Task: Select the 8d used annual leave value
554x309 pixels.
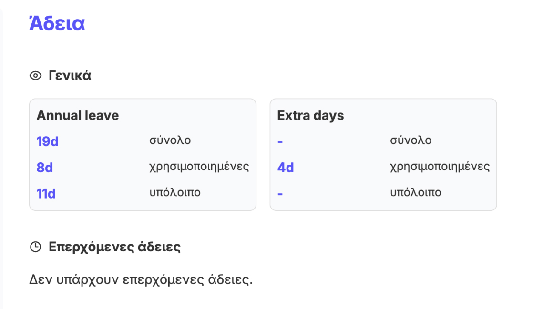Action: pos(45,168)
